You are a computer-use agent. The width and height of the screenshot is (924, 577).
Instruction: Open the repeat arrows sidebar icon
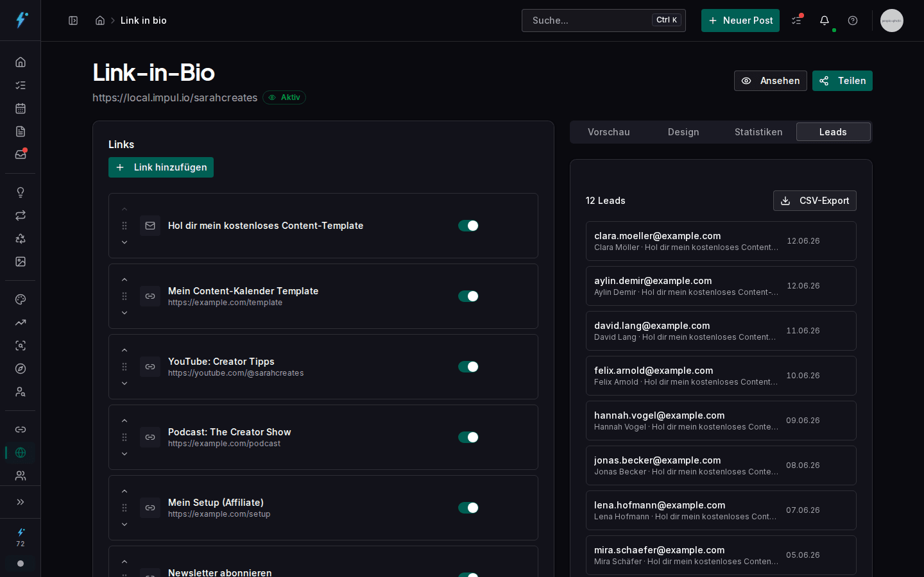pyautogui.click(x=21, y=215)
